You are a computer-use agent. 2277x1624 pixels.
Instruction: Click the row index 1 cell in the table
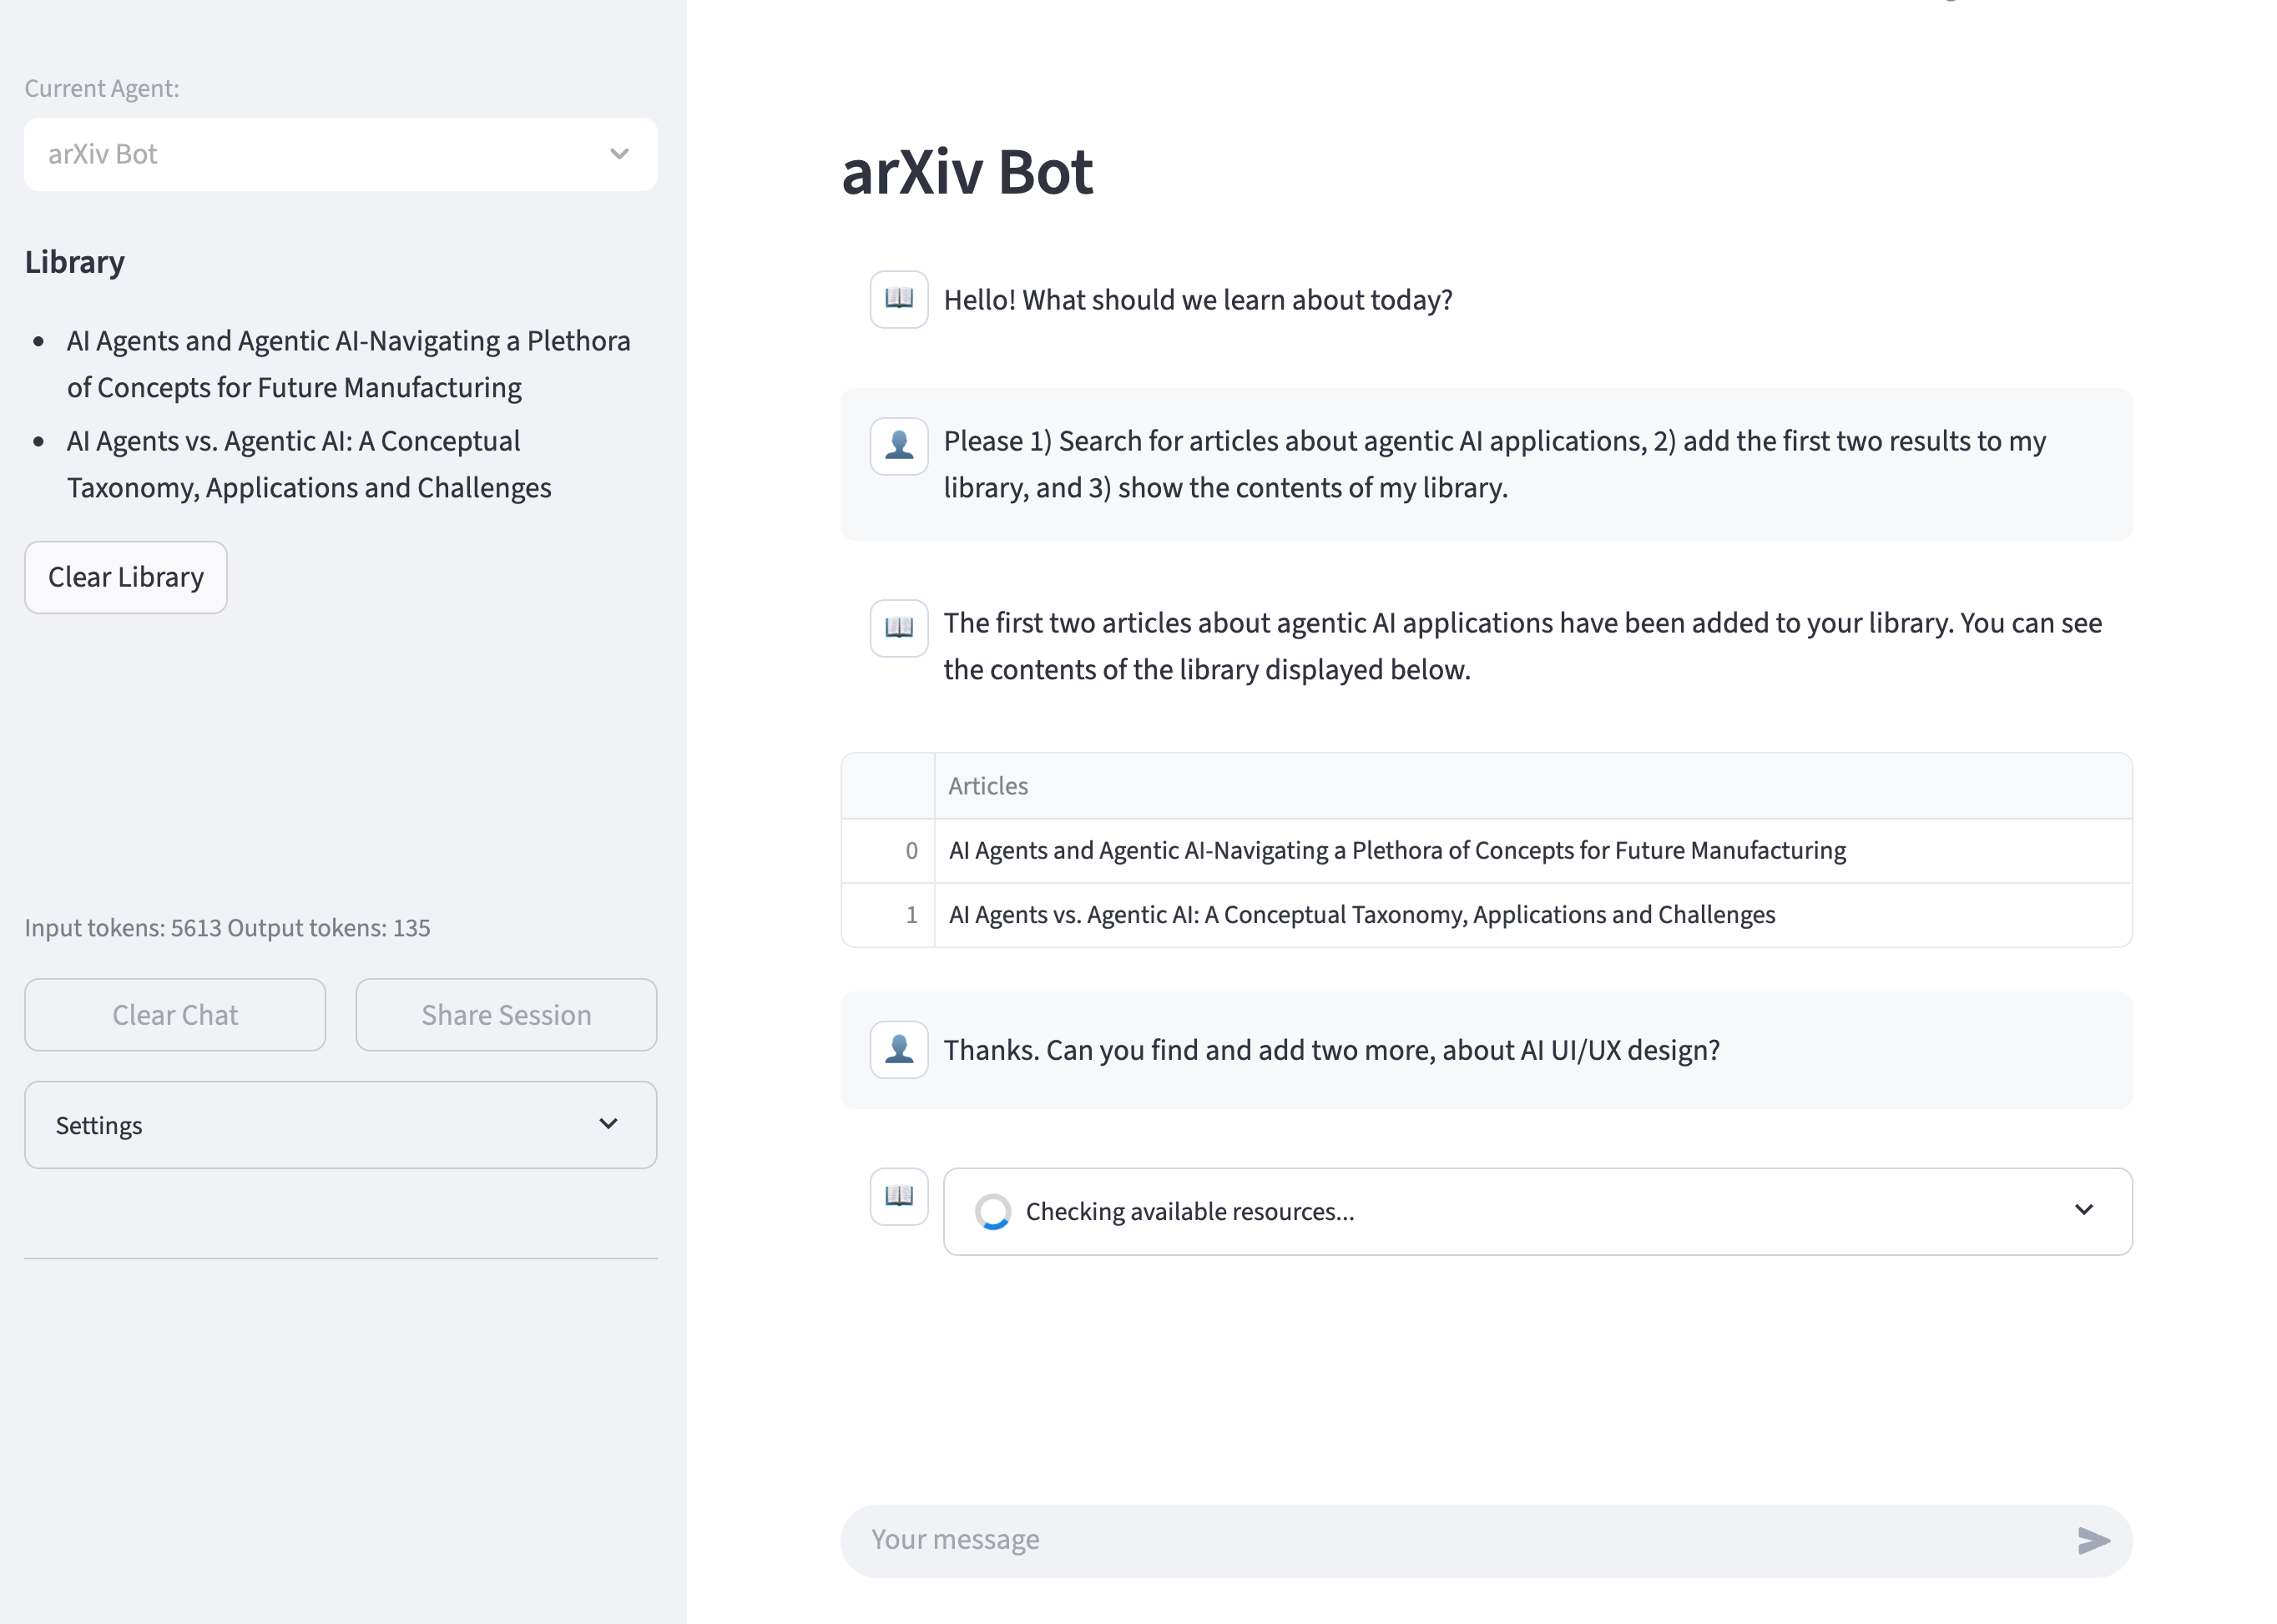coord(889,915)
